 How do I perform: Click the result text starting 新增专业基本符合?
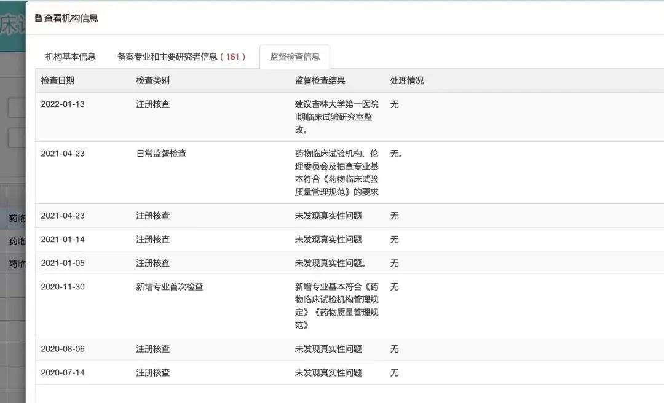[336, 305]
